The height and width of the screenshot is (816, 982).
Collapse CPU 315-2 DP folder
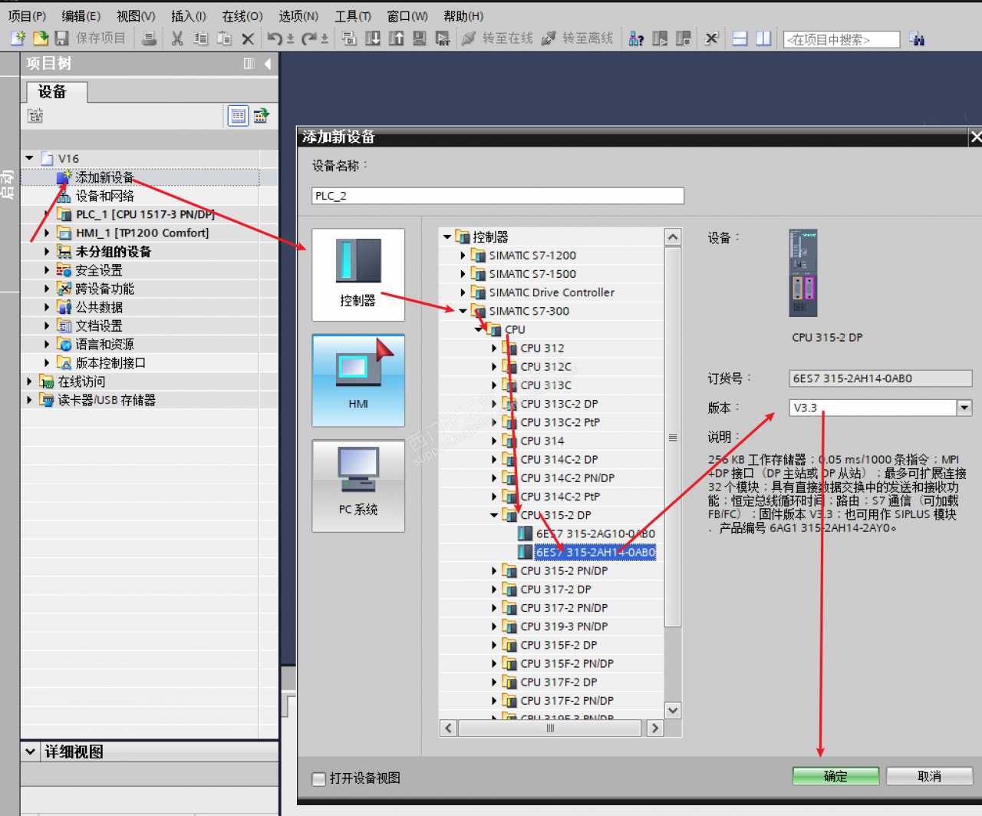point(494,515)
